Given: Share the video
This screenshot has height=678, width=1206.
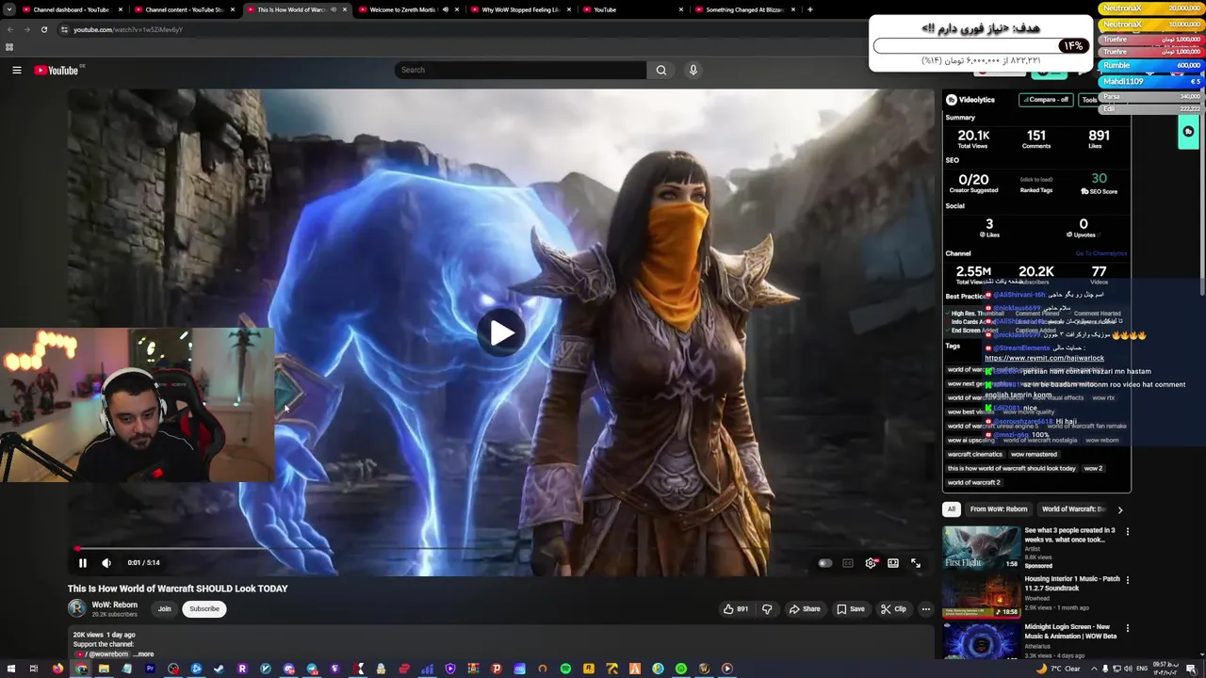Looking at the screenshot, I should pos(805,609).
